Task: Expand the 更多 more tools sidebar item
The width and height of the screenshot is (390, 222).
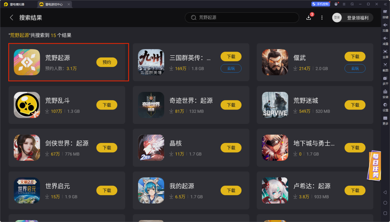Action: coord(385,120)
